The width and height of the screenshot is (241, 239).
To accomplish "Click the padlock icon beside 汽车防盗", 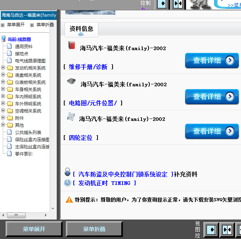I will [67, 172].
